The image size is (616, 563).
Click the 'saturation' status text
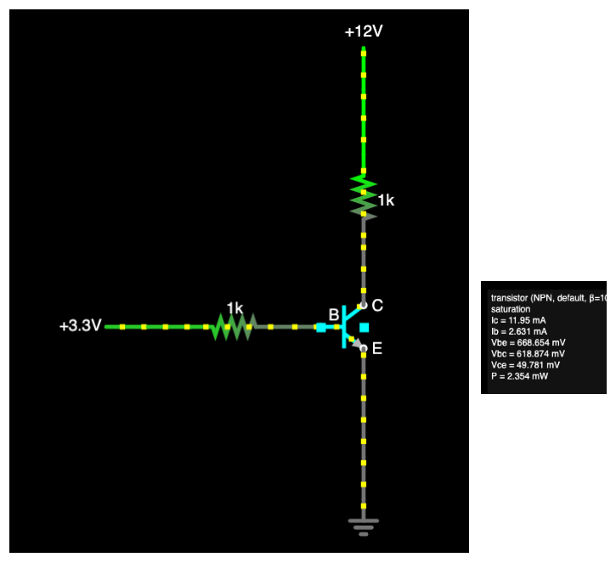click(x=511, y=309)
